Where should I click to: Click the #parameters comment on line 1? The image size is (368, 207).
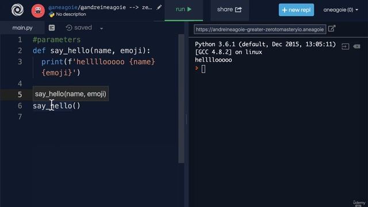click(56, 40)
